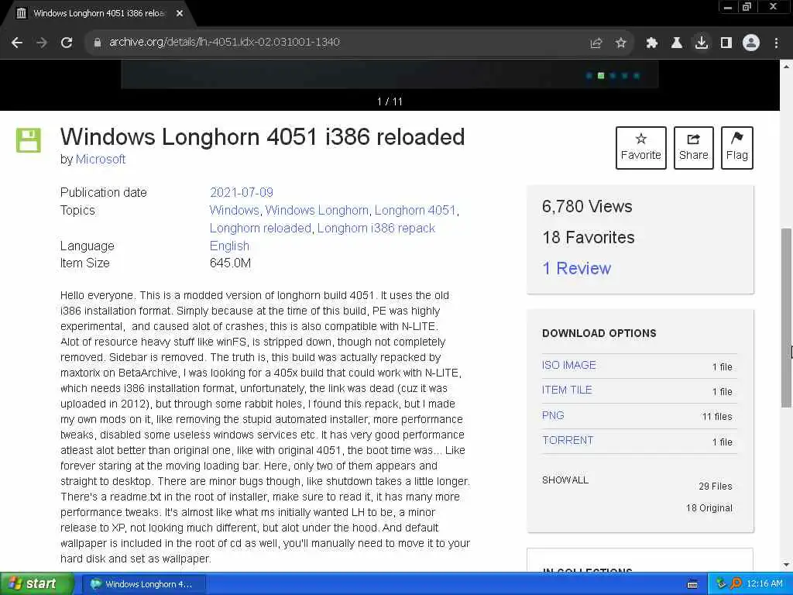Open the English language link
Screen dimensions: 793x595
pyautogui.click(x=229, y=246)
